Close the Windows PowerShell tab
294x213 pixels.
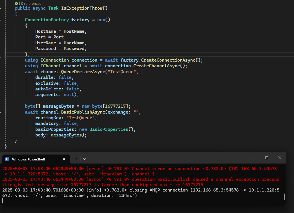tap(64, 159)
